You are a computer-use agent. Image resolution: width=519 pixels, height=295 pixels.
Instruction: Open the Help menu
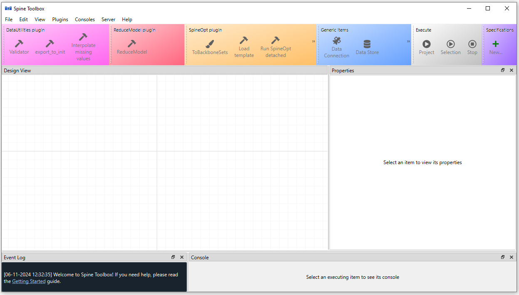click(127, 20)
